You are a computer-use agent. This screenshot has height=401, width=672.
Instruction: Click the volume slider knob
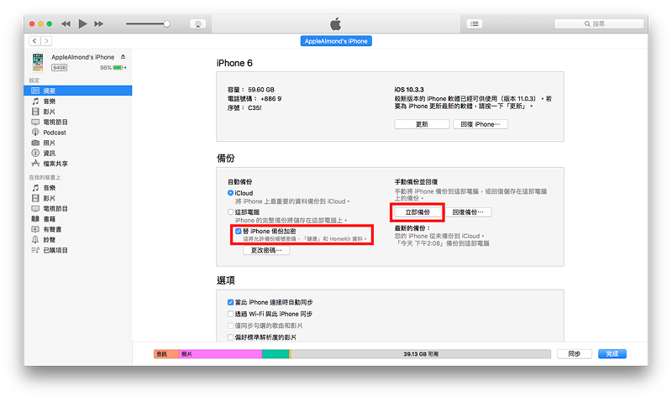pos(166,24)
